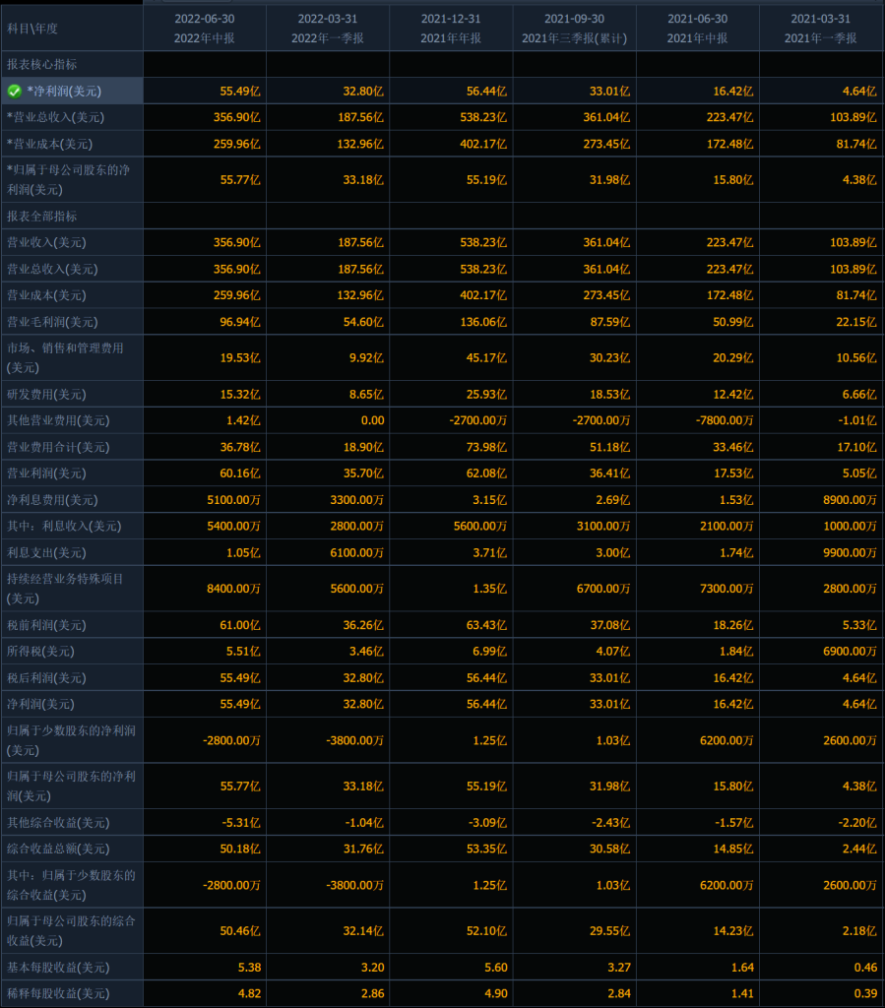The width and height of the screenshot is (885, 1008).
Task: Click the 科目\年度 header cell
Action: pyautogui.click(x=72, y=29)
